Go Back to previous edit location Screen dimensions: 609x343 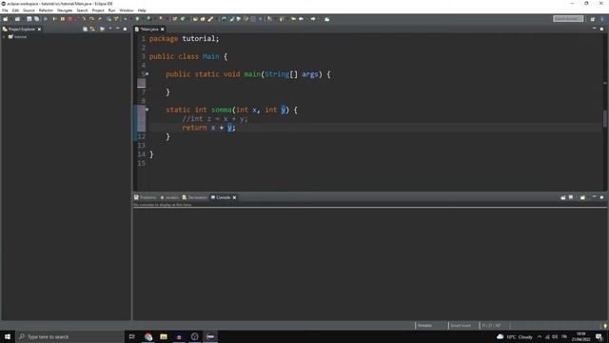click(301, 19)
